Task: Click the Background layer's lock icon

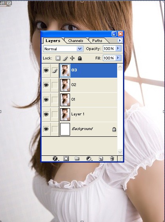Action: pos(114,129)
